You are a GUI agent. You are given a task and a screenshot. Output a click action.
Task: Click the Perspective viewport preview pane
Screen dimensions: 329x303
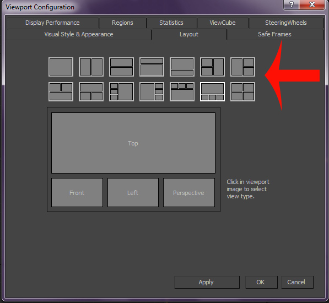click(189, 193)
